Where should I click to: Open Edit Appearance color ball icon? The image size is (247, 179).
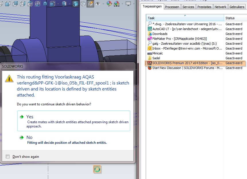point(109,4)
